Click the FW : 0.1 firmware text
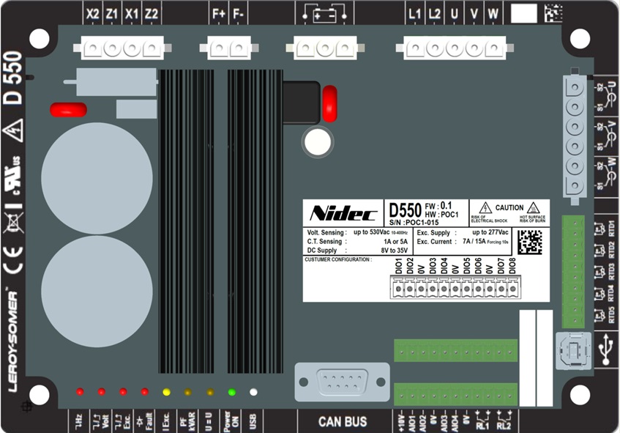Screen dimensions: 620x433 [438, 206]
